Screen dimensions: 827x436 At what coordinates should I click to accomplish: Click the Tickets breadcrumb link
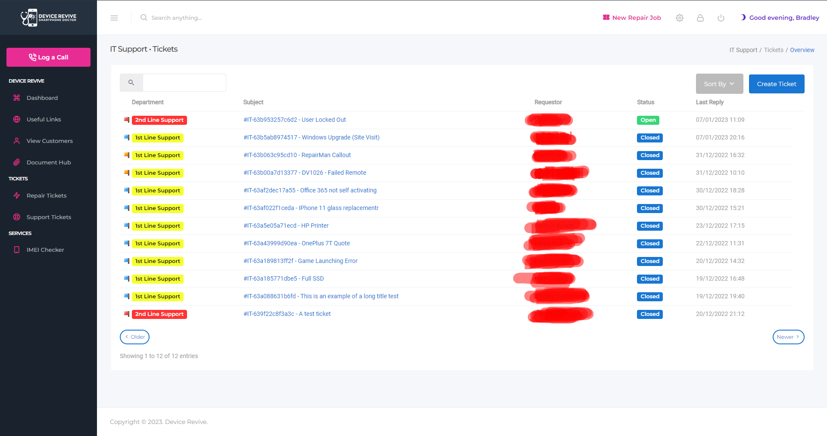pos(774,50)
